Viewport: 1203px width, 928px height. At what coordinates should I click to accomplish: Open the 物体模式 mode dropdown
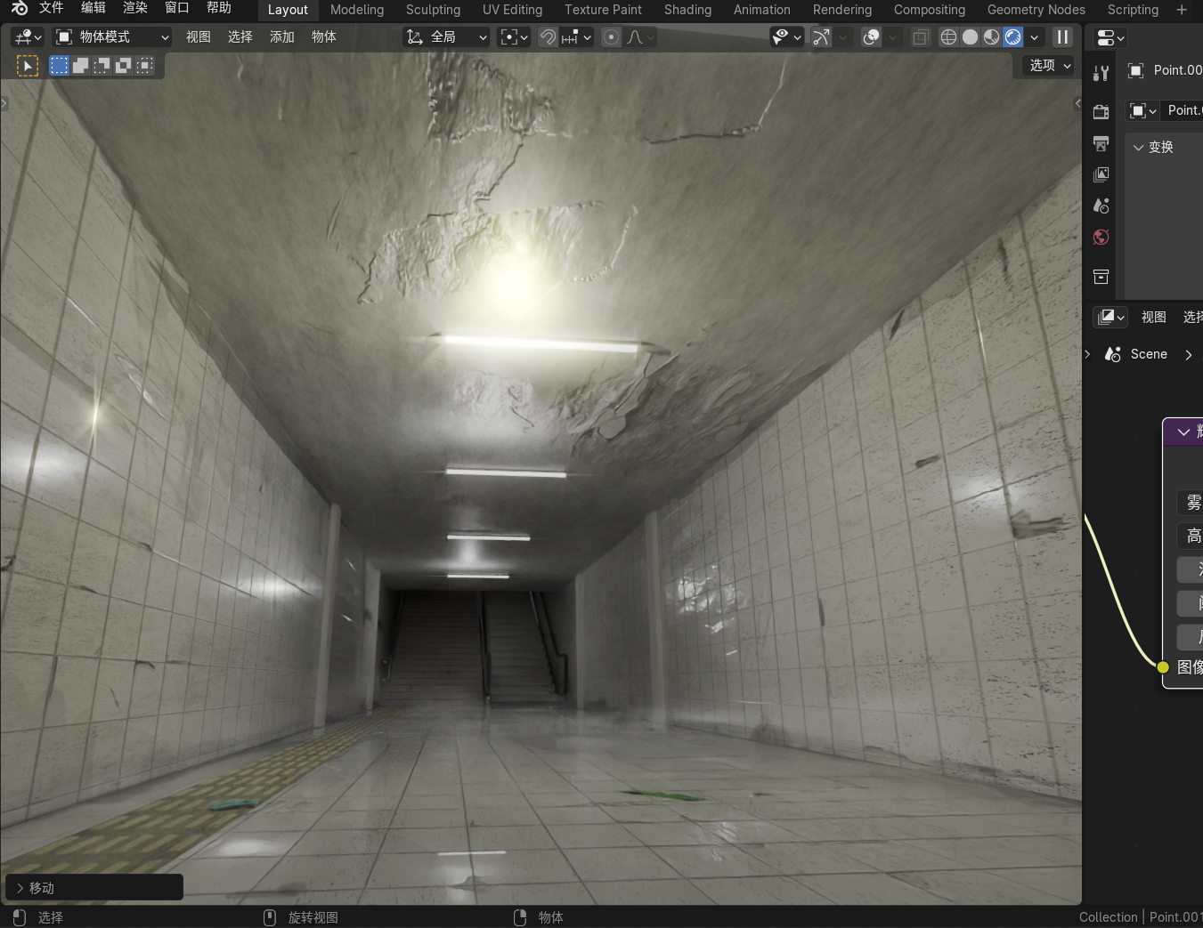click(x=112, y=36)
